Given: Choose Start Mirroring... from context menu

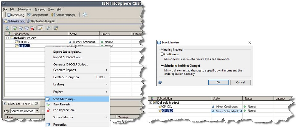Looking at the screenshot, I should [x=64, y=99].
